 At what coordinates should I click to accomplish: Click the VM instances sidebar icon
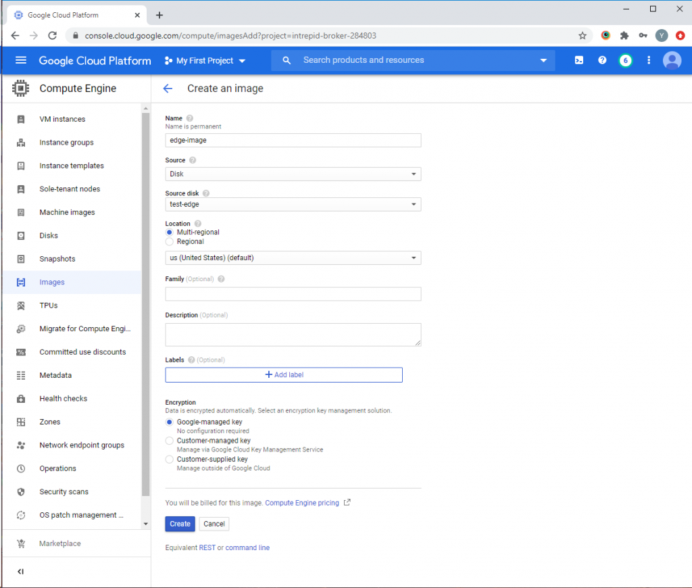(x=21, y=119)
